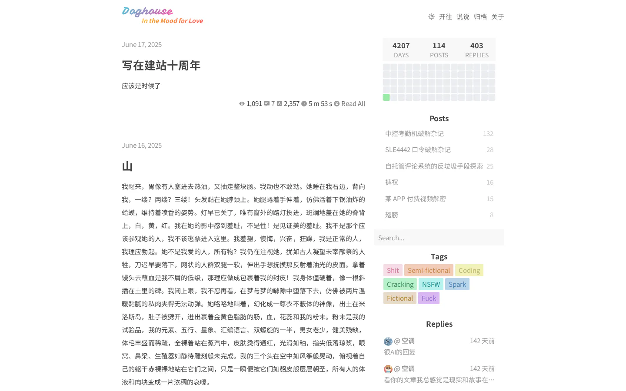
Task: Filter by the Semi-fictional tag
Action: point(429,270)
